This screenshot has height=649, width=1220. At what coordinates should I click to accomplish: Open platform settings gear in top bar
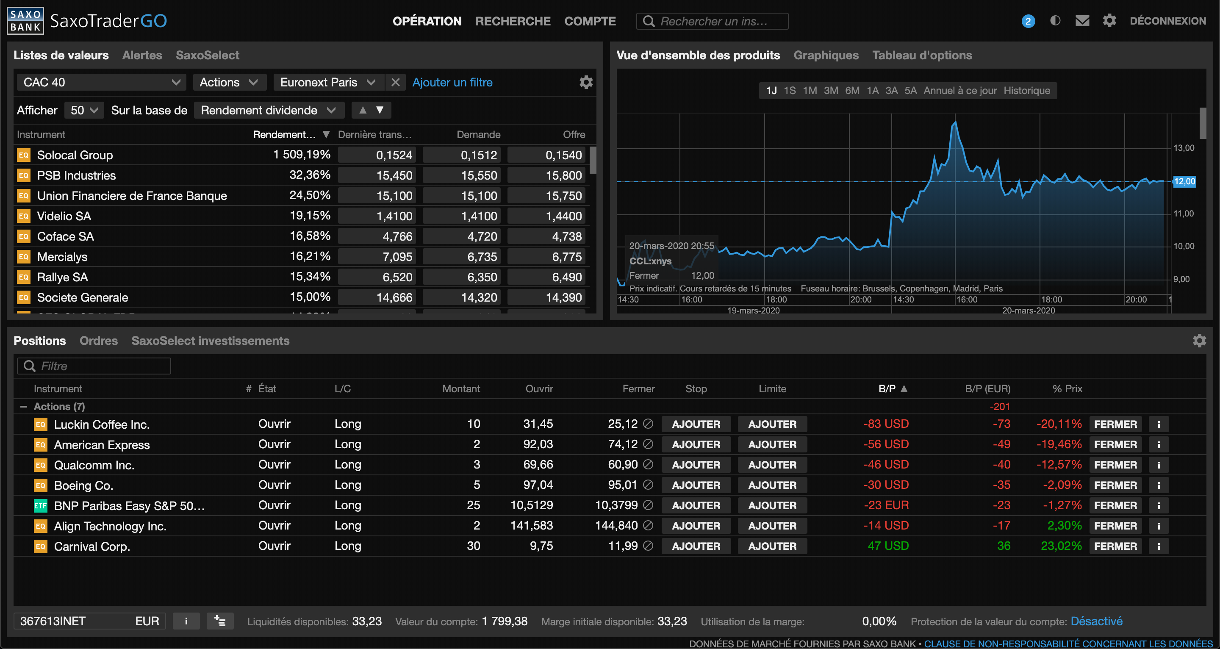(x=1109, y=21)
